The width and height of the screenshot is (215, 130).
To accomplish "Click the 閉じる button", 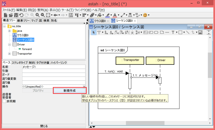I will 44,126.
